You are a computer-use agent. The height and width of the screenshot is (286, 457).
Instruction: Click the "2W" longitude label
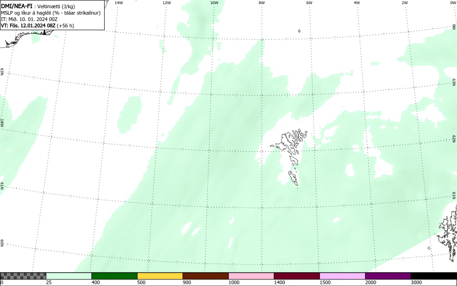(x=404, y=3)
